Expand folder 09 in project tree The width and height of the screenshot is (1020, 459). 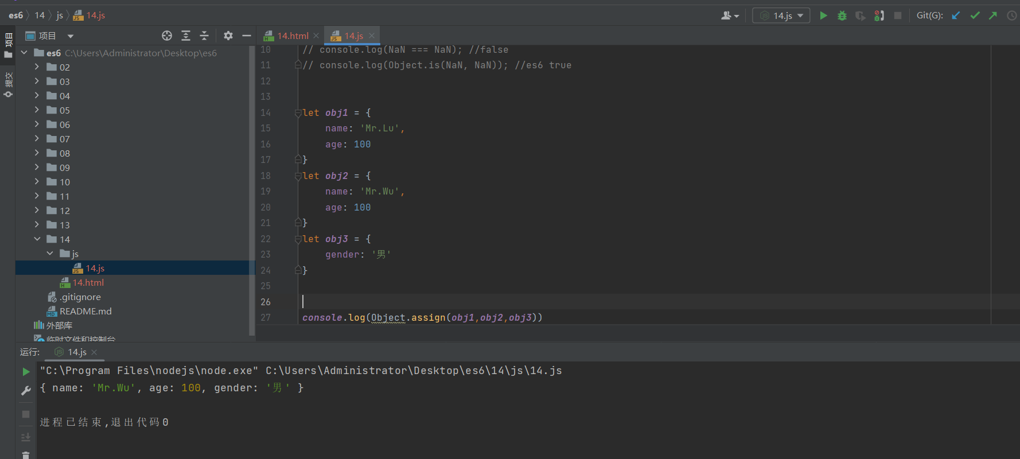pos(37,167)
